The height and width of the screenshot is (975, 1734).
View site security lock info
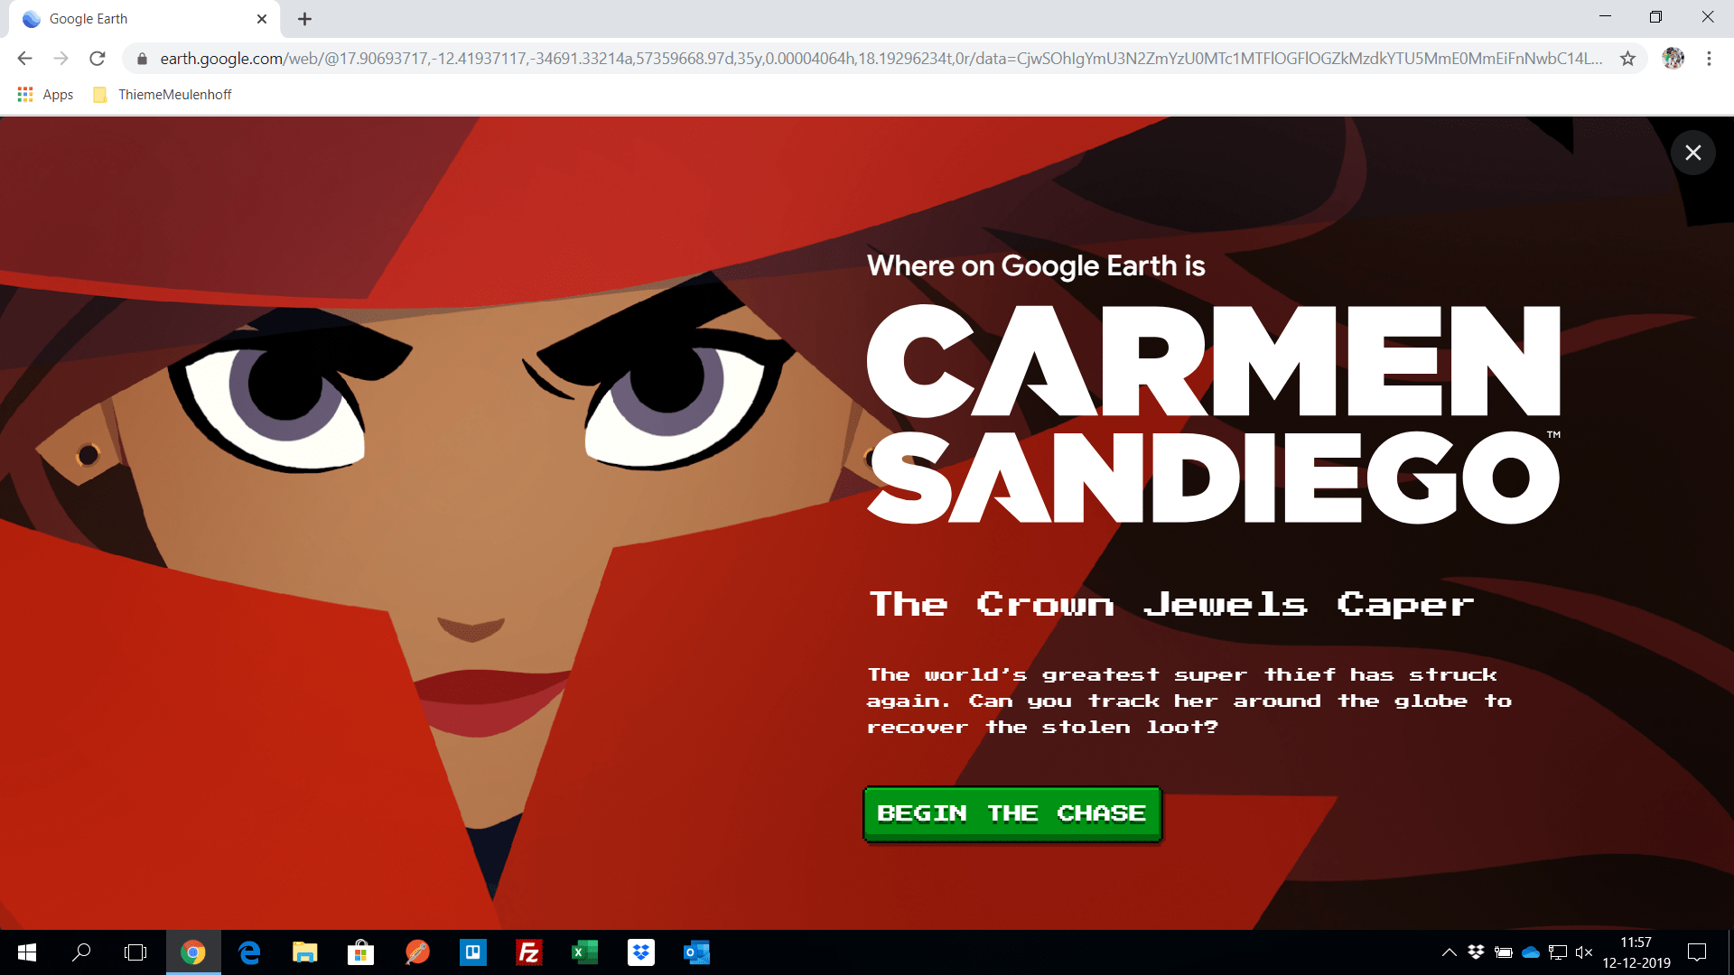click(142, 59)
